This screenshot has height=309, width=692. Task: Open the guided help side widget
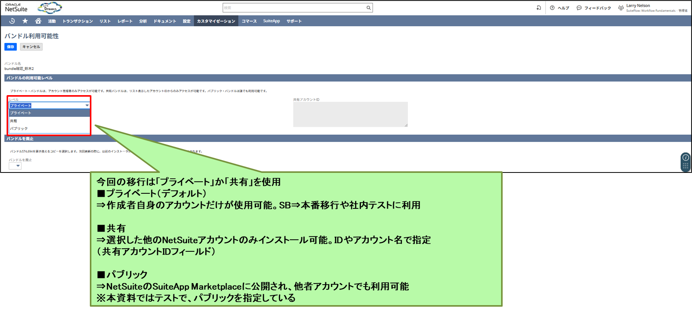(x=685, y=162)
